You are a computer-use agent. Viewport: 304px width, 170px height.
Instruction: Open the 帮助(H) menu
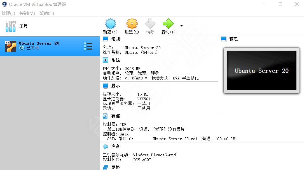[46, 13]
